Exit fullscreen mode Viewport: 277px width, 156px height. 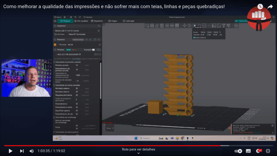tap(268, 151)
